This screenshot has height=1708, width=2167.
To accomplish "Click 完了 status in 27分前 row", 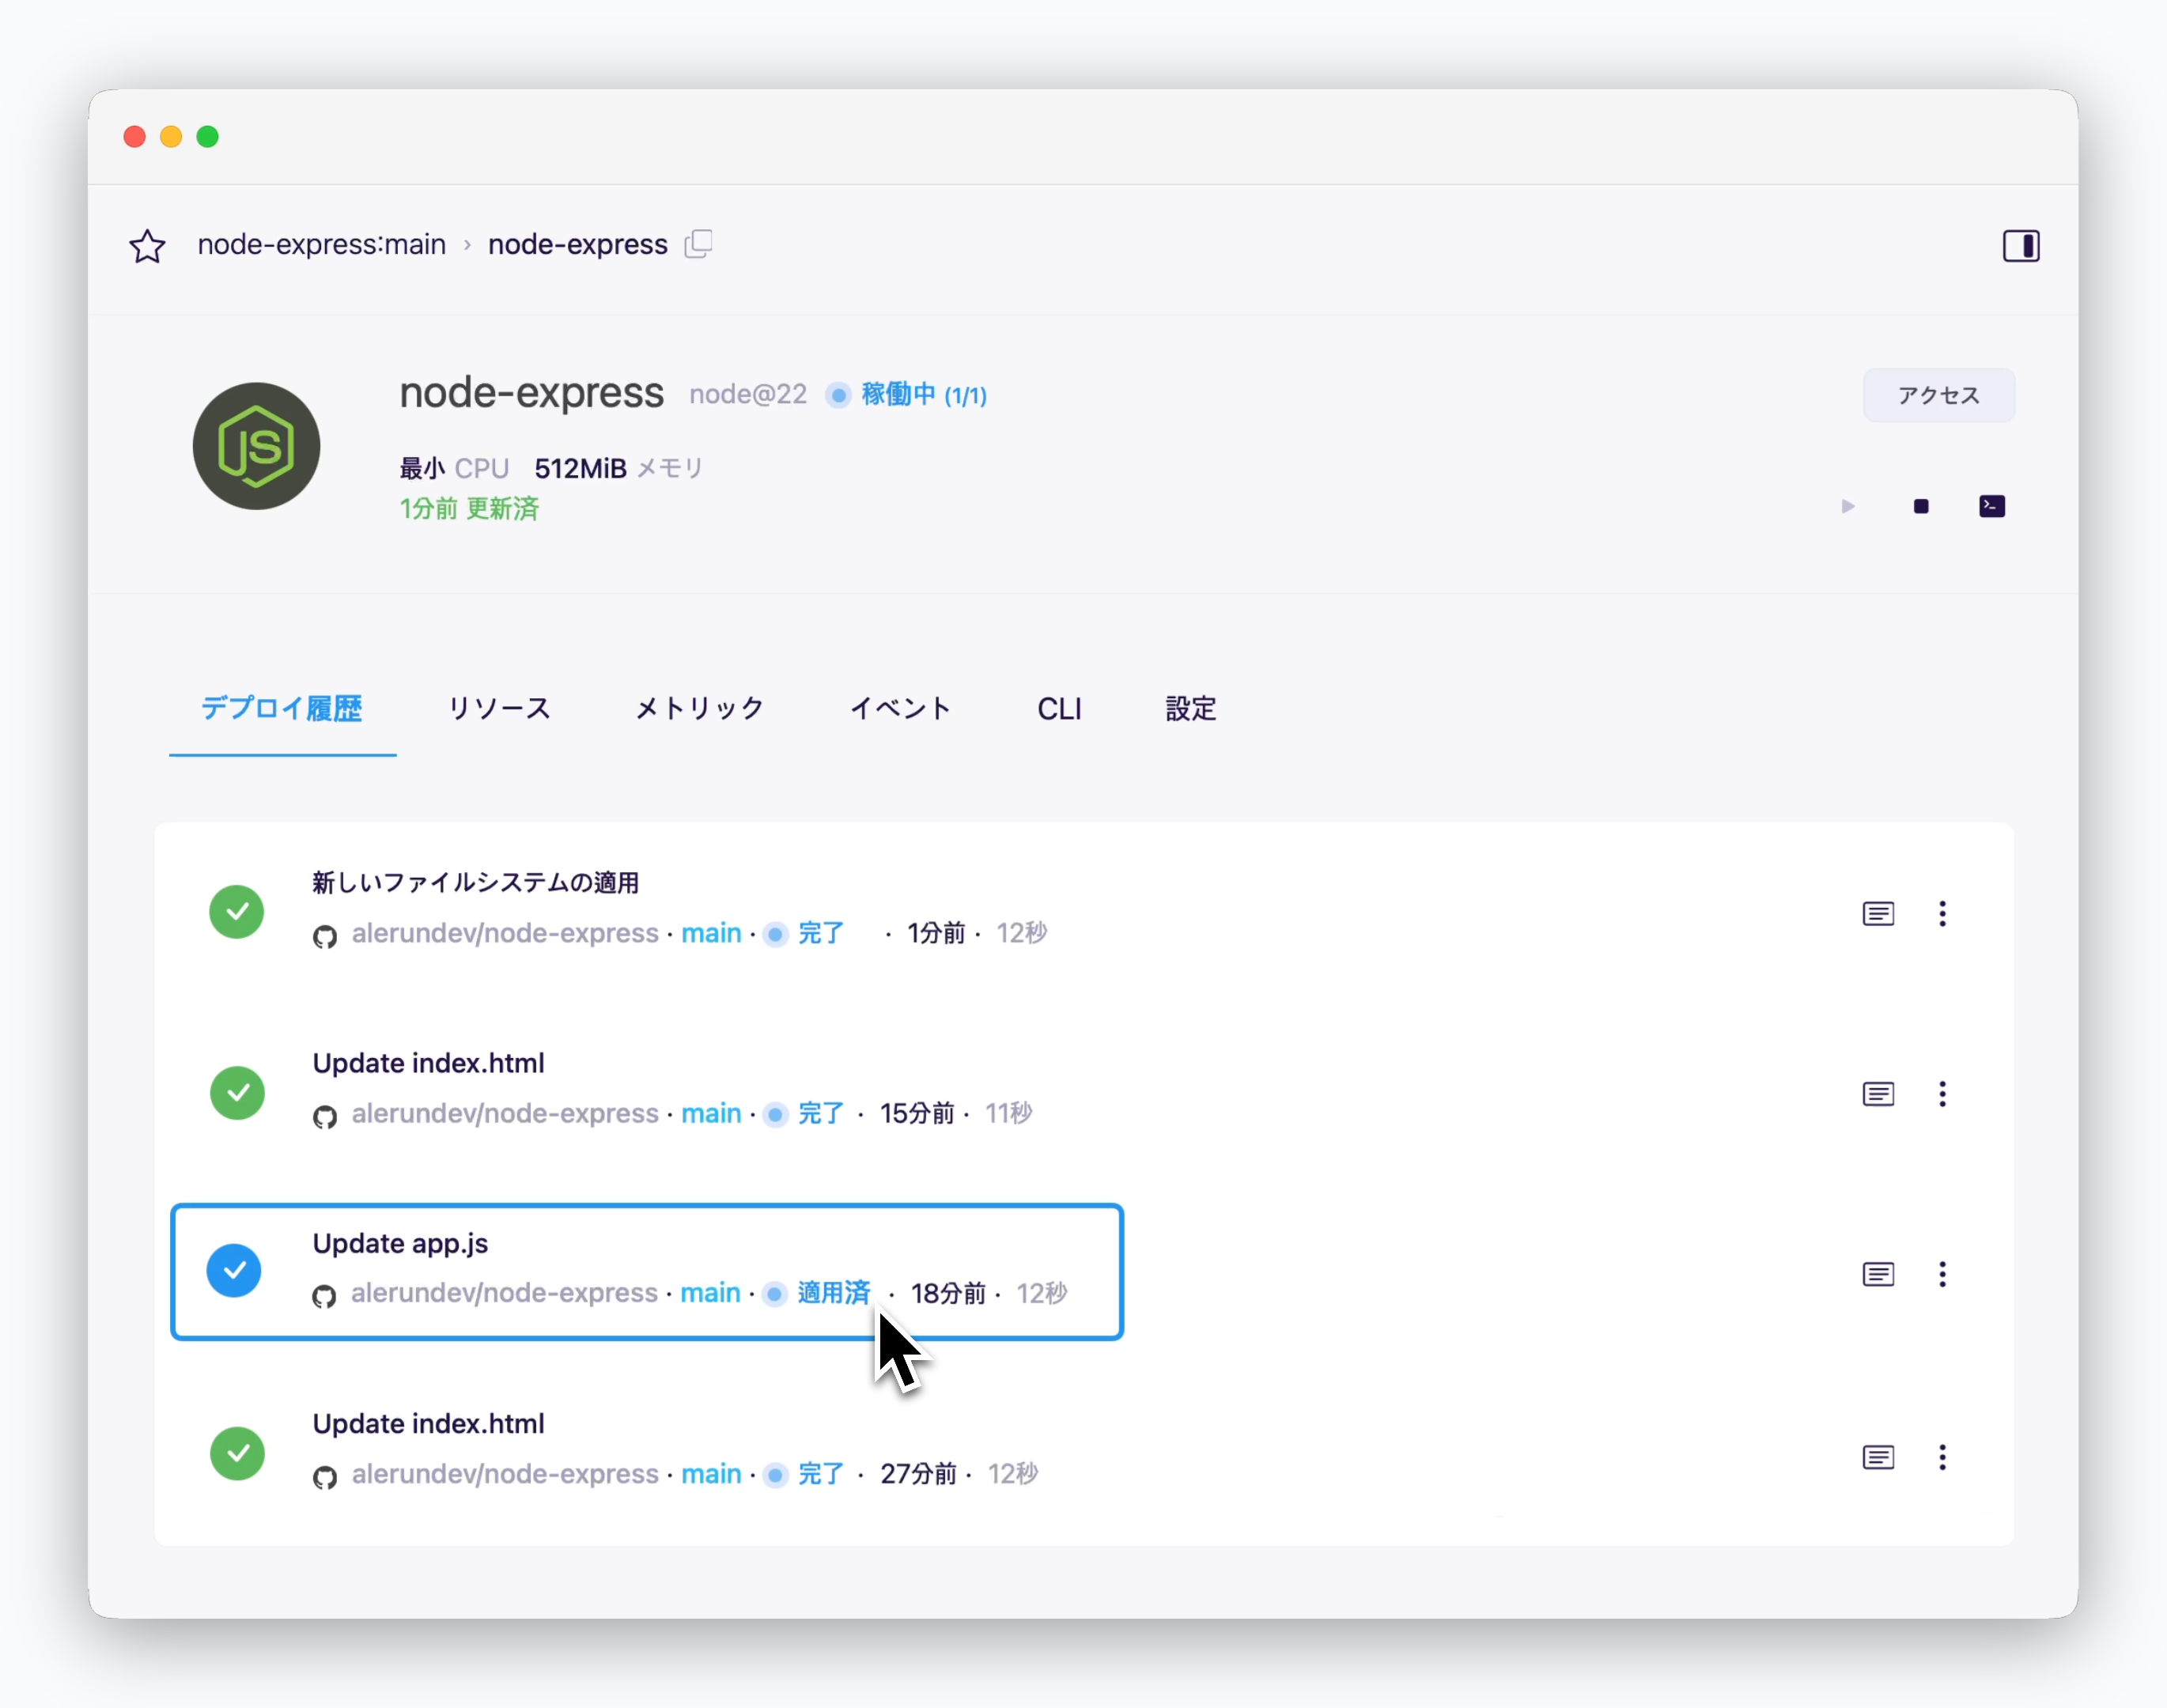I will [821, 1474].
